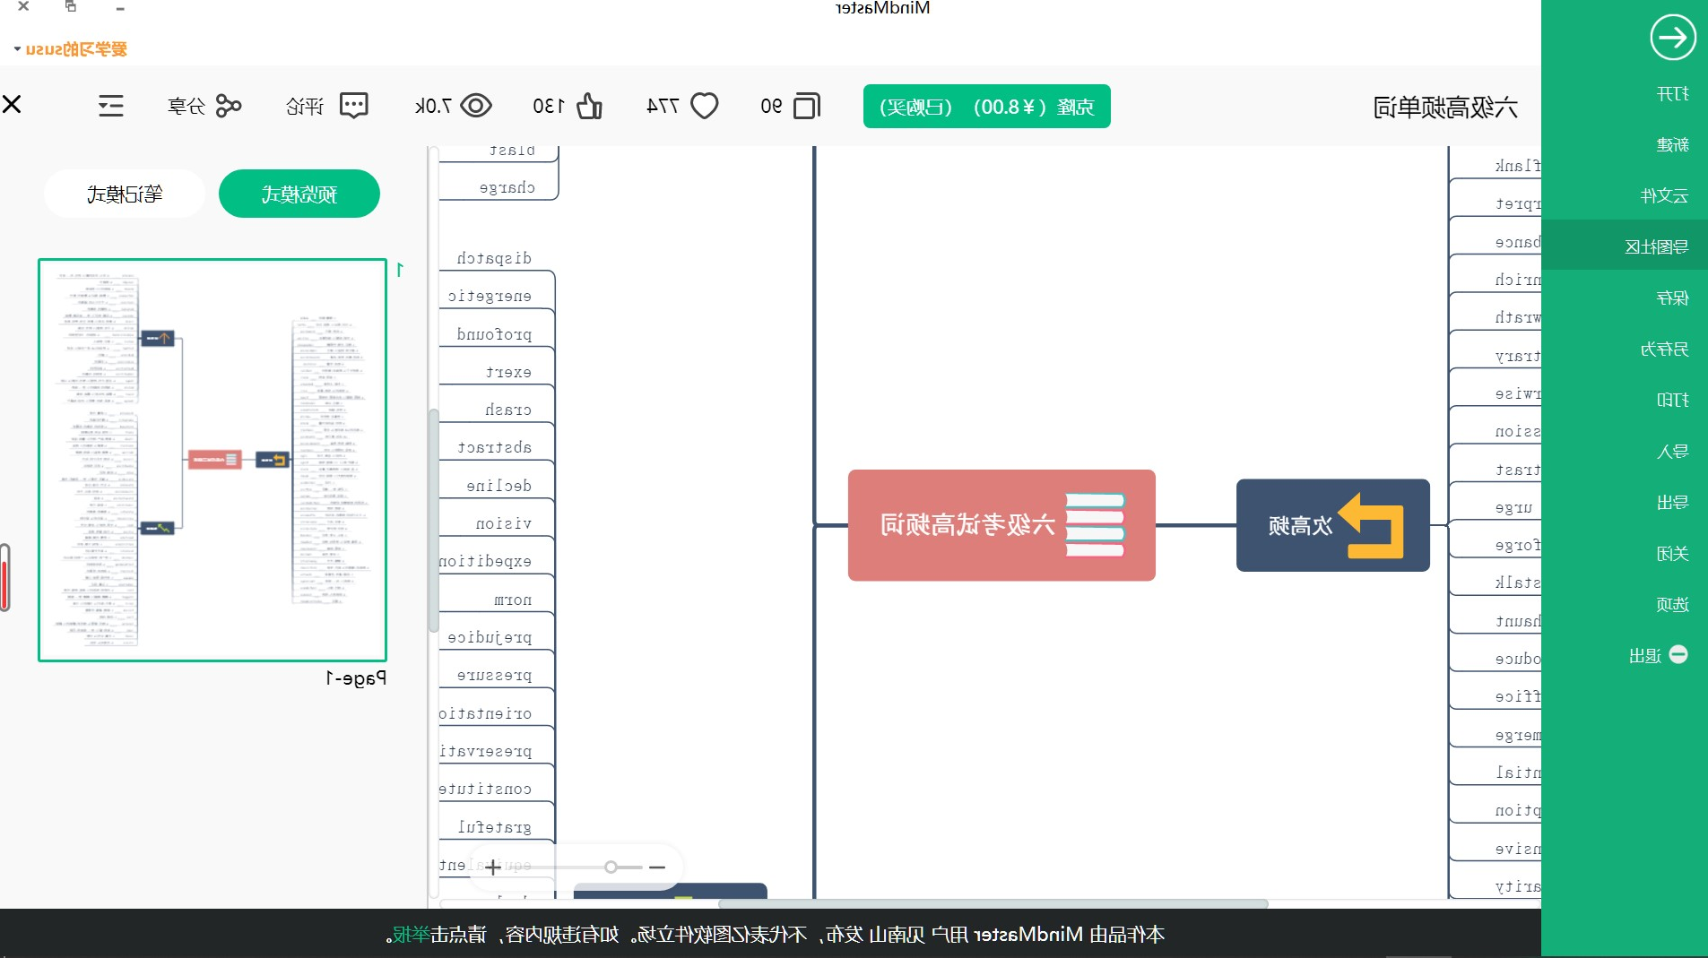Click the red handle at the window edge
Viewport: 1708px width, 958px height.
[x=5, y=578]
